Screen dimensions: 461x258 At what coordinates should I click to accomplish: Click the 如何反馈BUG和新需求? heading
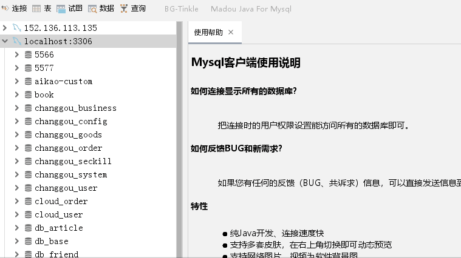click(236, 148)
